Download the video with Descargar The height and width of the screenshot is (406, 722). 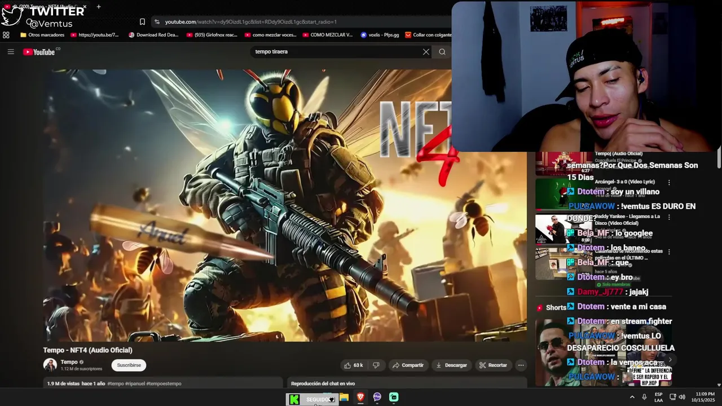pyautogui.click(x=451, y=365)
